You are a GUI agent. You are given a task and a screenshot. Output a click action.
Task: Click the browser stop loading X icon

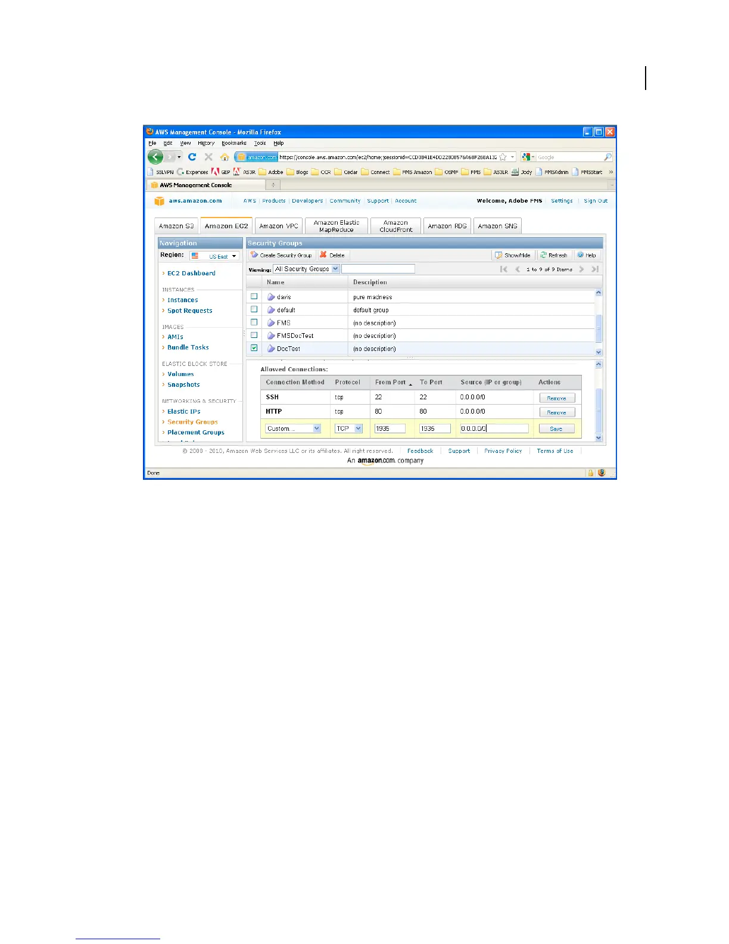208,157
